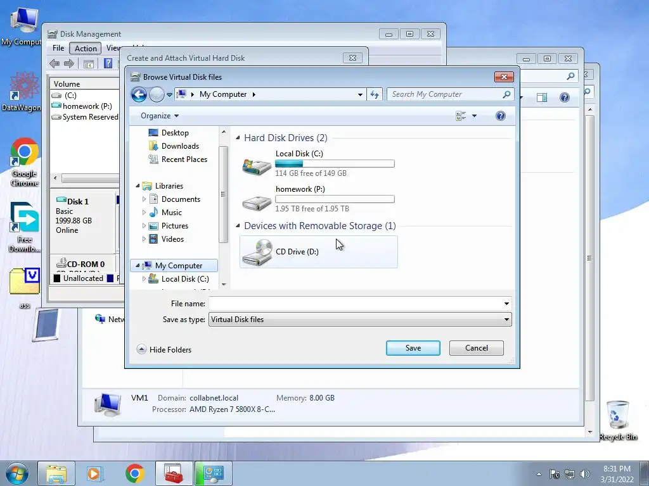Click the Unallocated black legend swatch
The width and height of the screenshot is (649, 486).
click(x=57, y=278)
